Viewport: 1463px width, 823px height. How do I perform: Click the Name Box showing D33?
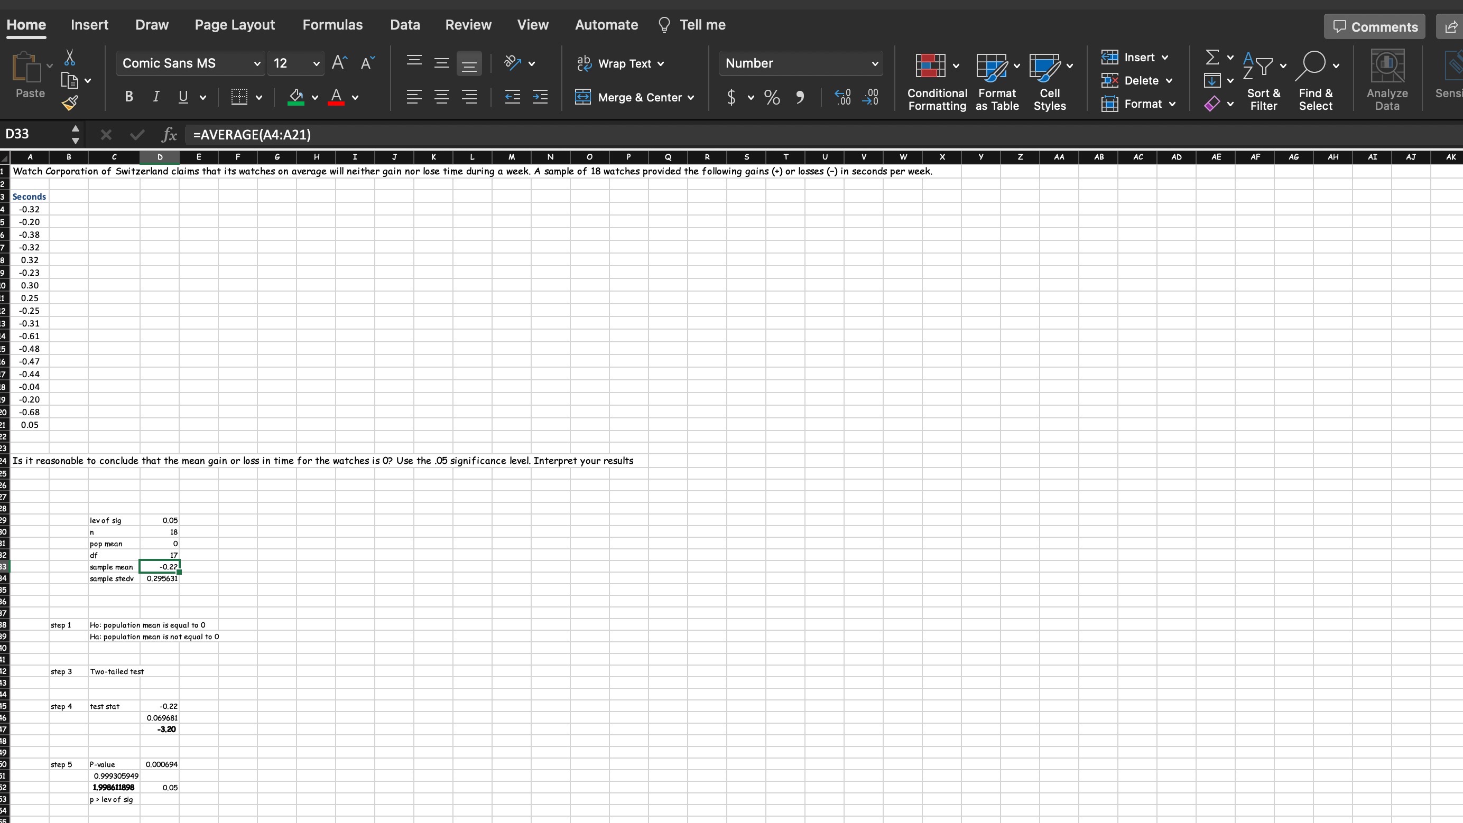(x=34, y=134)
